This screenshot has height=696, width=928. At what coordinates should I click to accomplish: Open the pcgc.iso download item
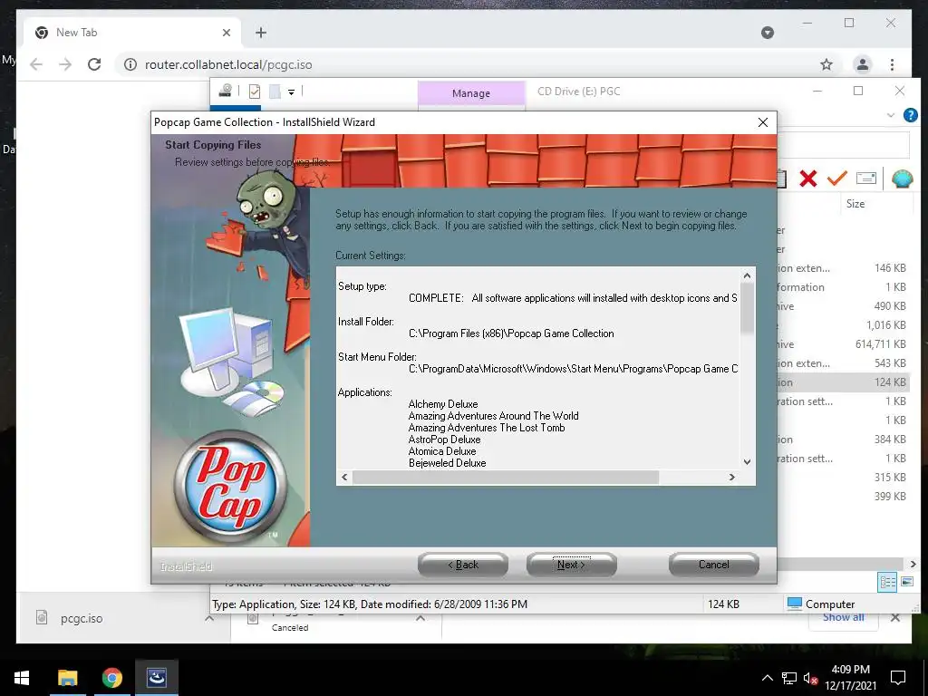pyautogui.click(x=81, y=618)
